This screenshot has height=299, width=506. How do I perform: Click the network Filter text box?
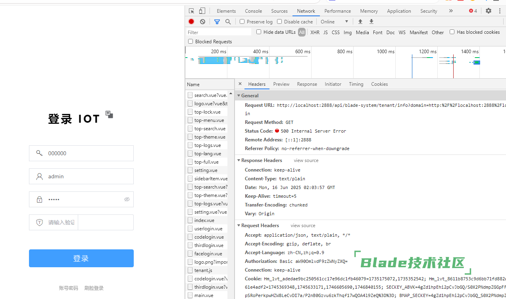point(219,32)
